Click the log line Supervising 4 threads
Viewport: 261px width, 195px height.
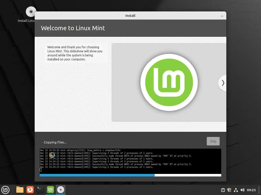pos(97,153)
